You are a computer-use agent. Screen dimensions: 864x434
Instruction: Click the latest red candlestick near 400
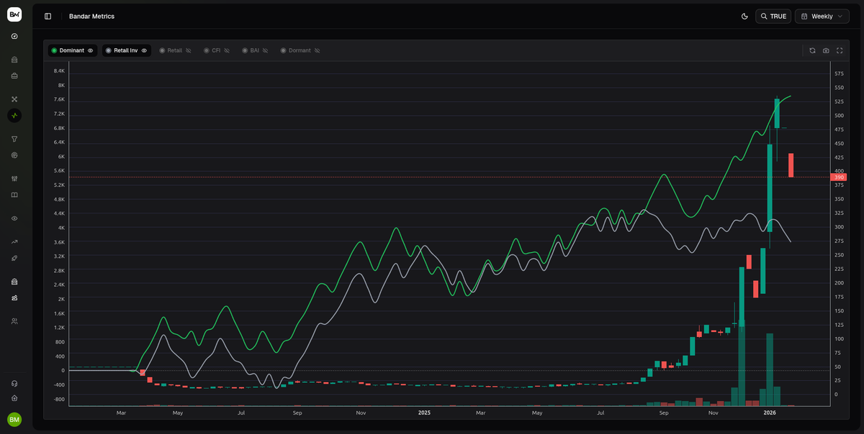(x=791, y=165)
